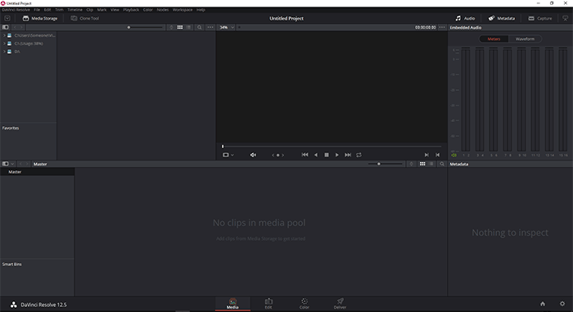Open the Clone Tool
The image size is (573, 312).
[85, 18]
